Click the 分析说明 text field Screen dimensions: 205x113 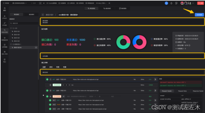pos(122,56)
